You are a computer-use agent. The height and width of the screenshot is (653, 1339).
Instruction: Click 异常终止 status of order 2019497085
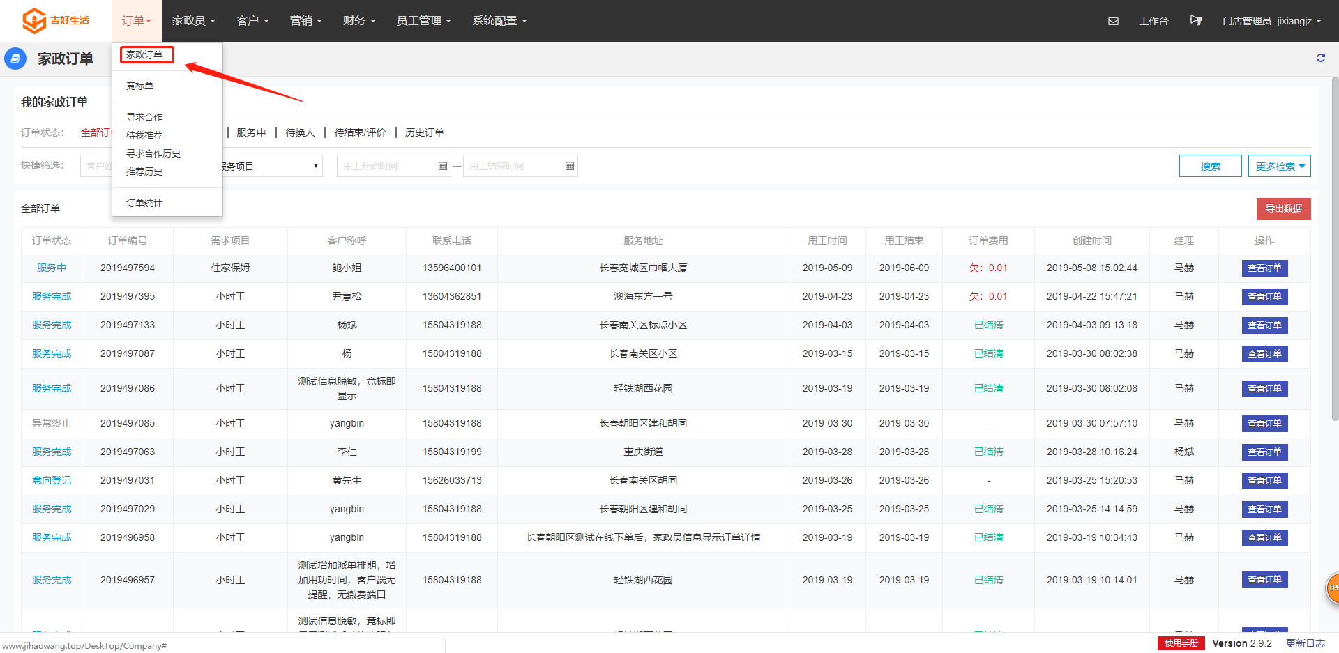click(52, 423)
